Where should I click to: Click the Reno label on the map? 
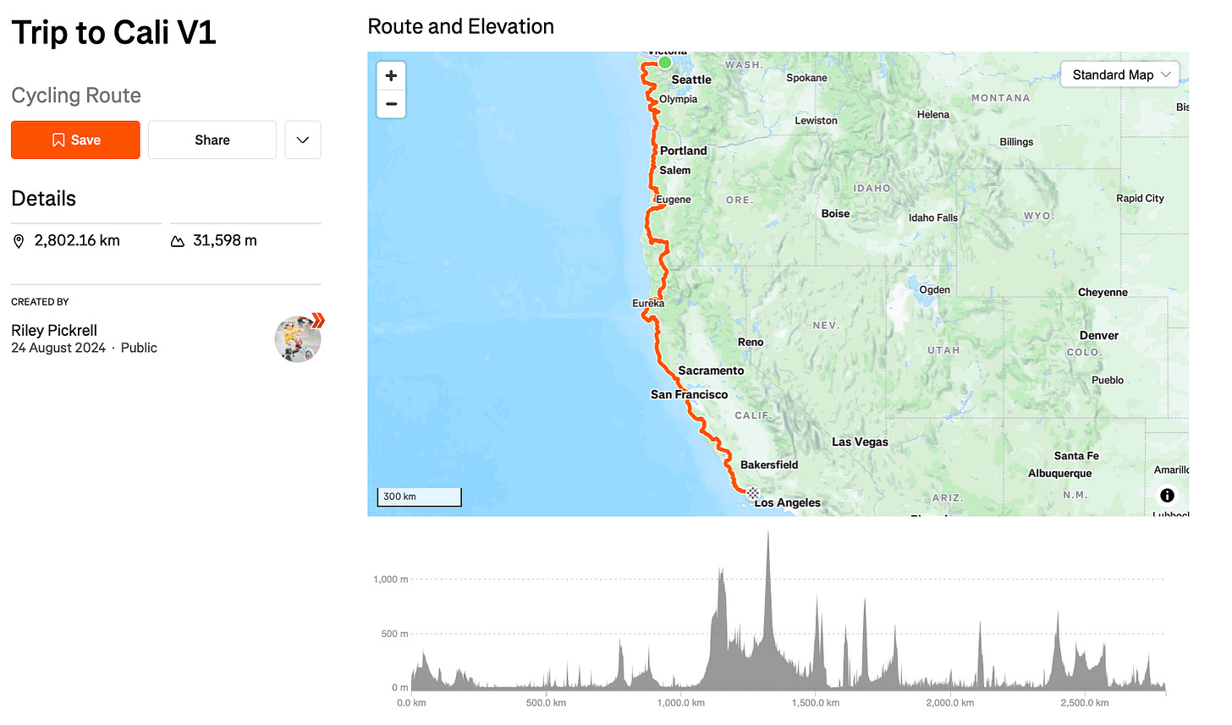pos(751,342)
